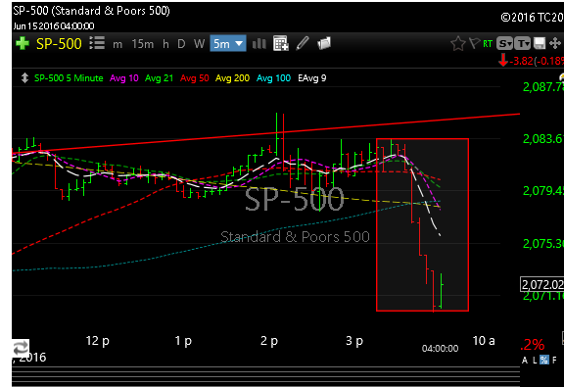
Task: Click the 2,072.02 current price box
Action: click(542, 285)
